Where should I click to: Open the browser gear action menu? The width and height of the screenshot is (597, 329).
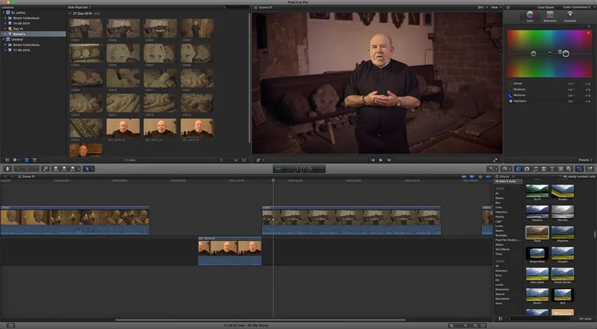tap(16, 160)
